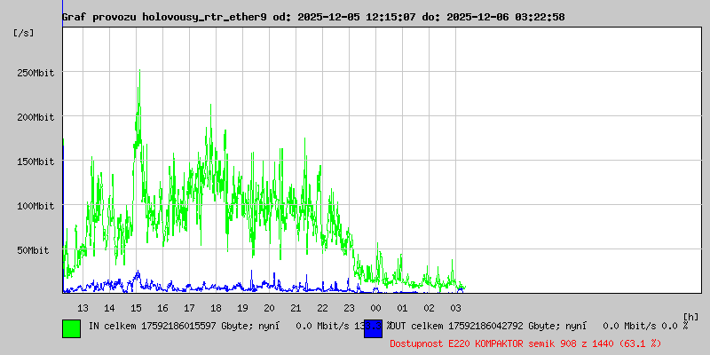Select hour 03 on the time axis
Screen dimensions: 710x355
455,307
